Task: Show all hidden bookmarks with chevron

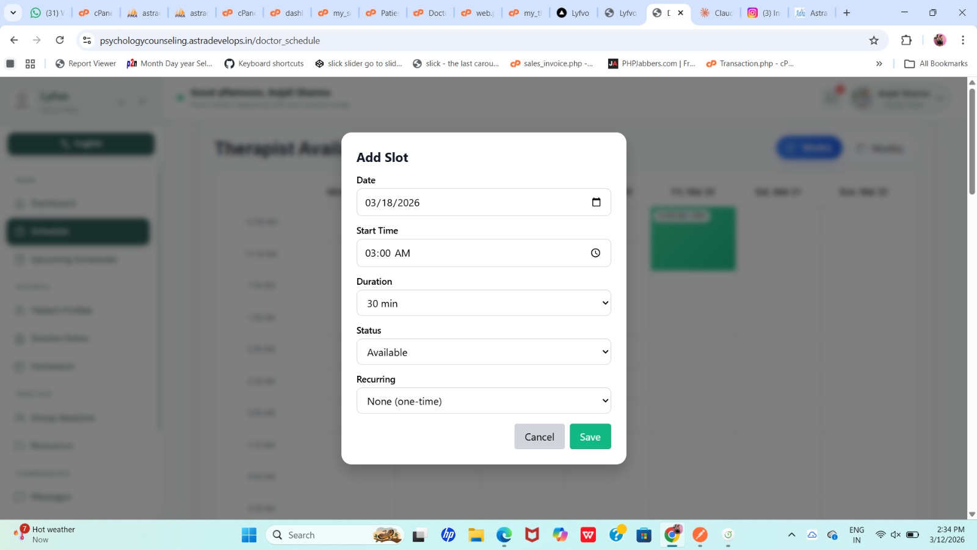Action: (879, 64)
